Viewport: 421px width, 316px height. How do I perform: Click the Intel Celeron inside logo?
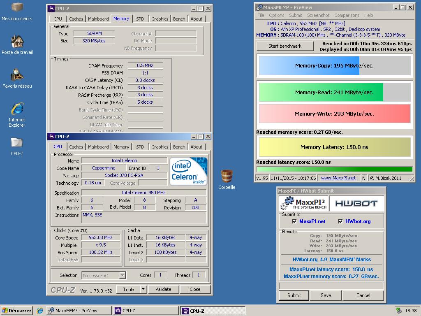coord(188,171)
